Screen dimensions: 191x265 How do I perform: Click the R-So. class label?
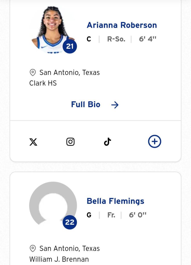pos(116,39)
